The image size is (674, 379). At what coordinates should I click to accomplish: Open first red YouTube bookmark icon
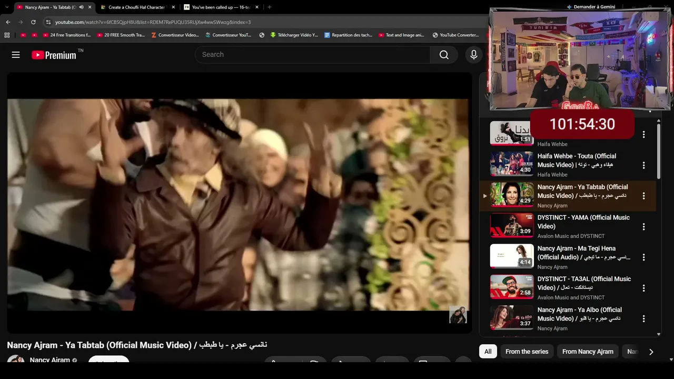23,35
